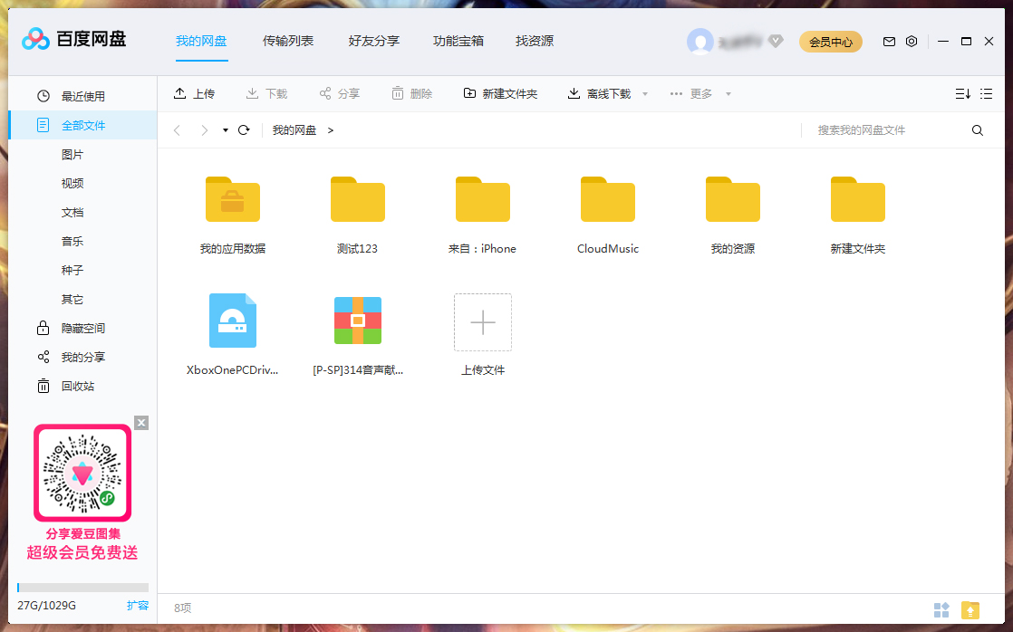Screen dimensions: 1013x632
Task: Expand the 离线下载 dropdown arrow
Action: pyautogui.click(x=644, y=93)
